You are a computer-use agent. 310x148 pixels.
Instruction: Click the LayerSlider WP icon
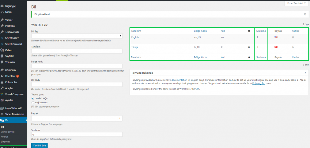[2, 108]
